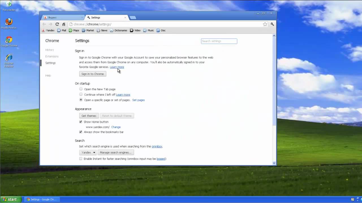
Task: Open the Yandex bookmark
Action: pyautogui.click(x=48, y=30)
